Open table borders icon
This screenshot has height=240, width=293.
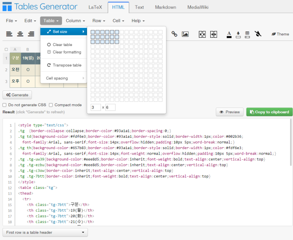[247, 35]
